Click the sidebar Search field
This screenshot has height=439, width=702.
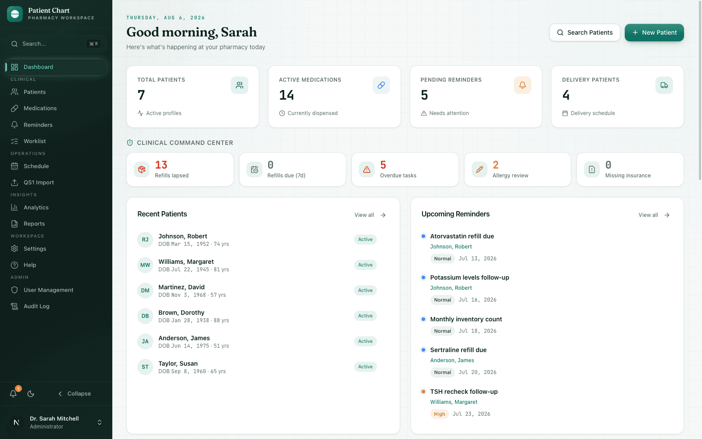tap(56, 44)
